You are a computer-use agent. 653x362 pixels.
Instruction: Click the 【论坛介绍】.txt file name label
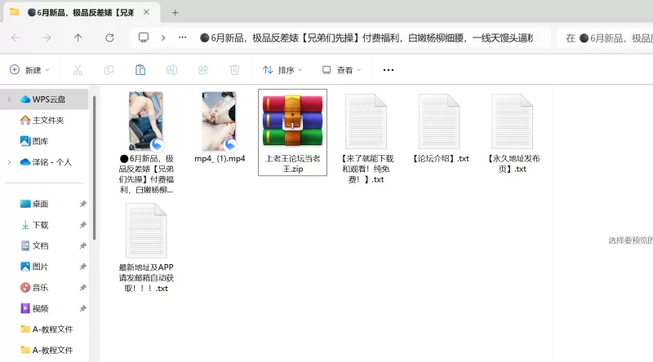pyautogui.click(x=440, y=158)
